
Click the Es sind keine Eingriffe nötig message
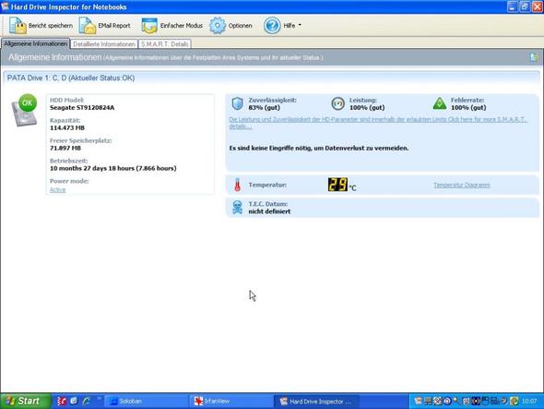[319, 148]
